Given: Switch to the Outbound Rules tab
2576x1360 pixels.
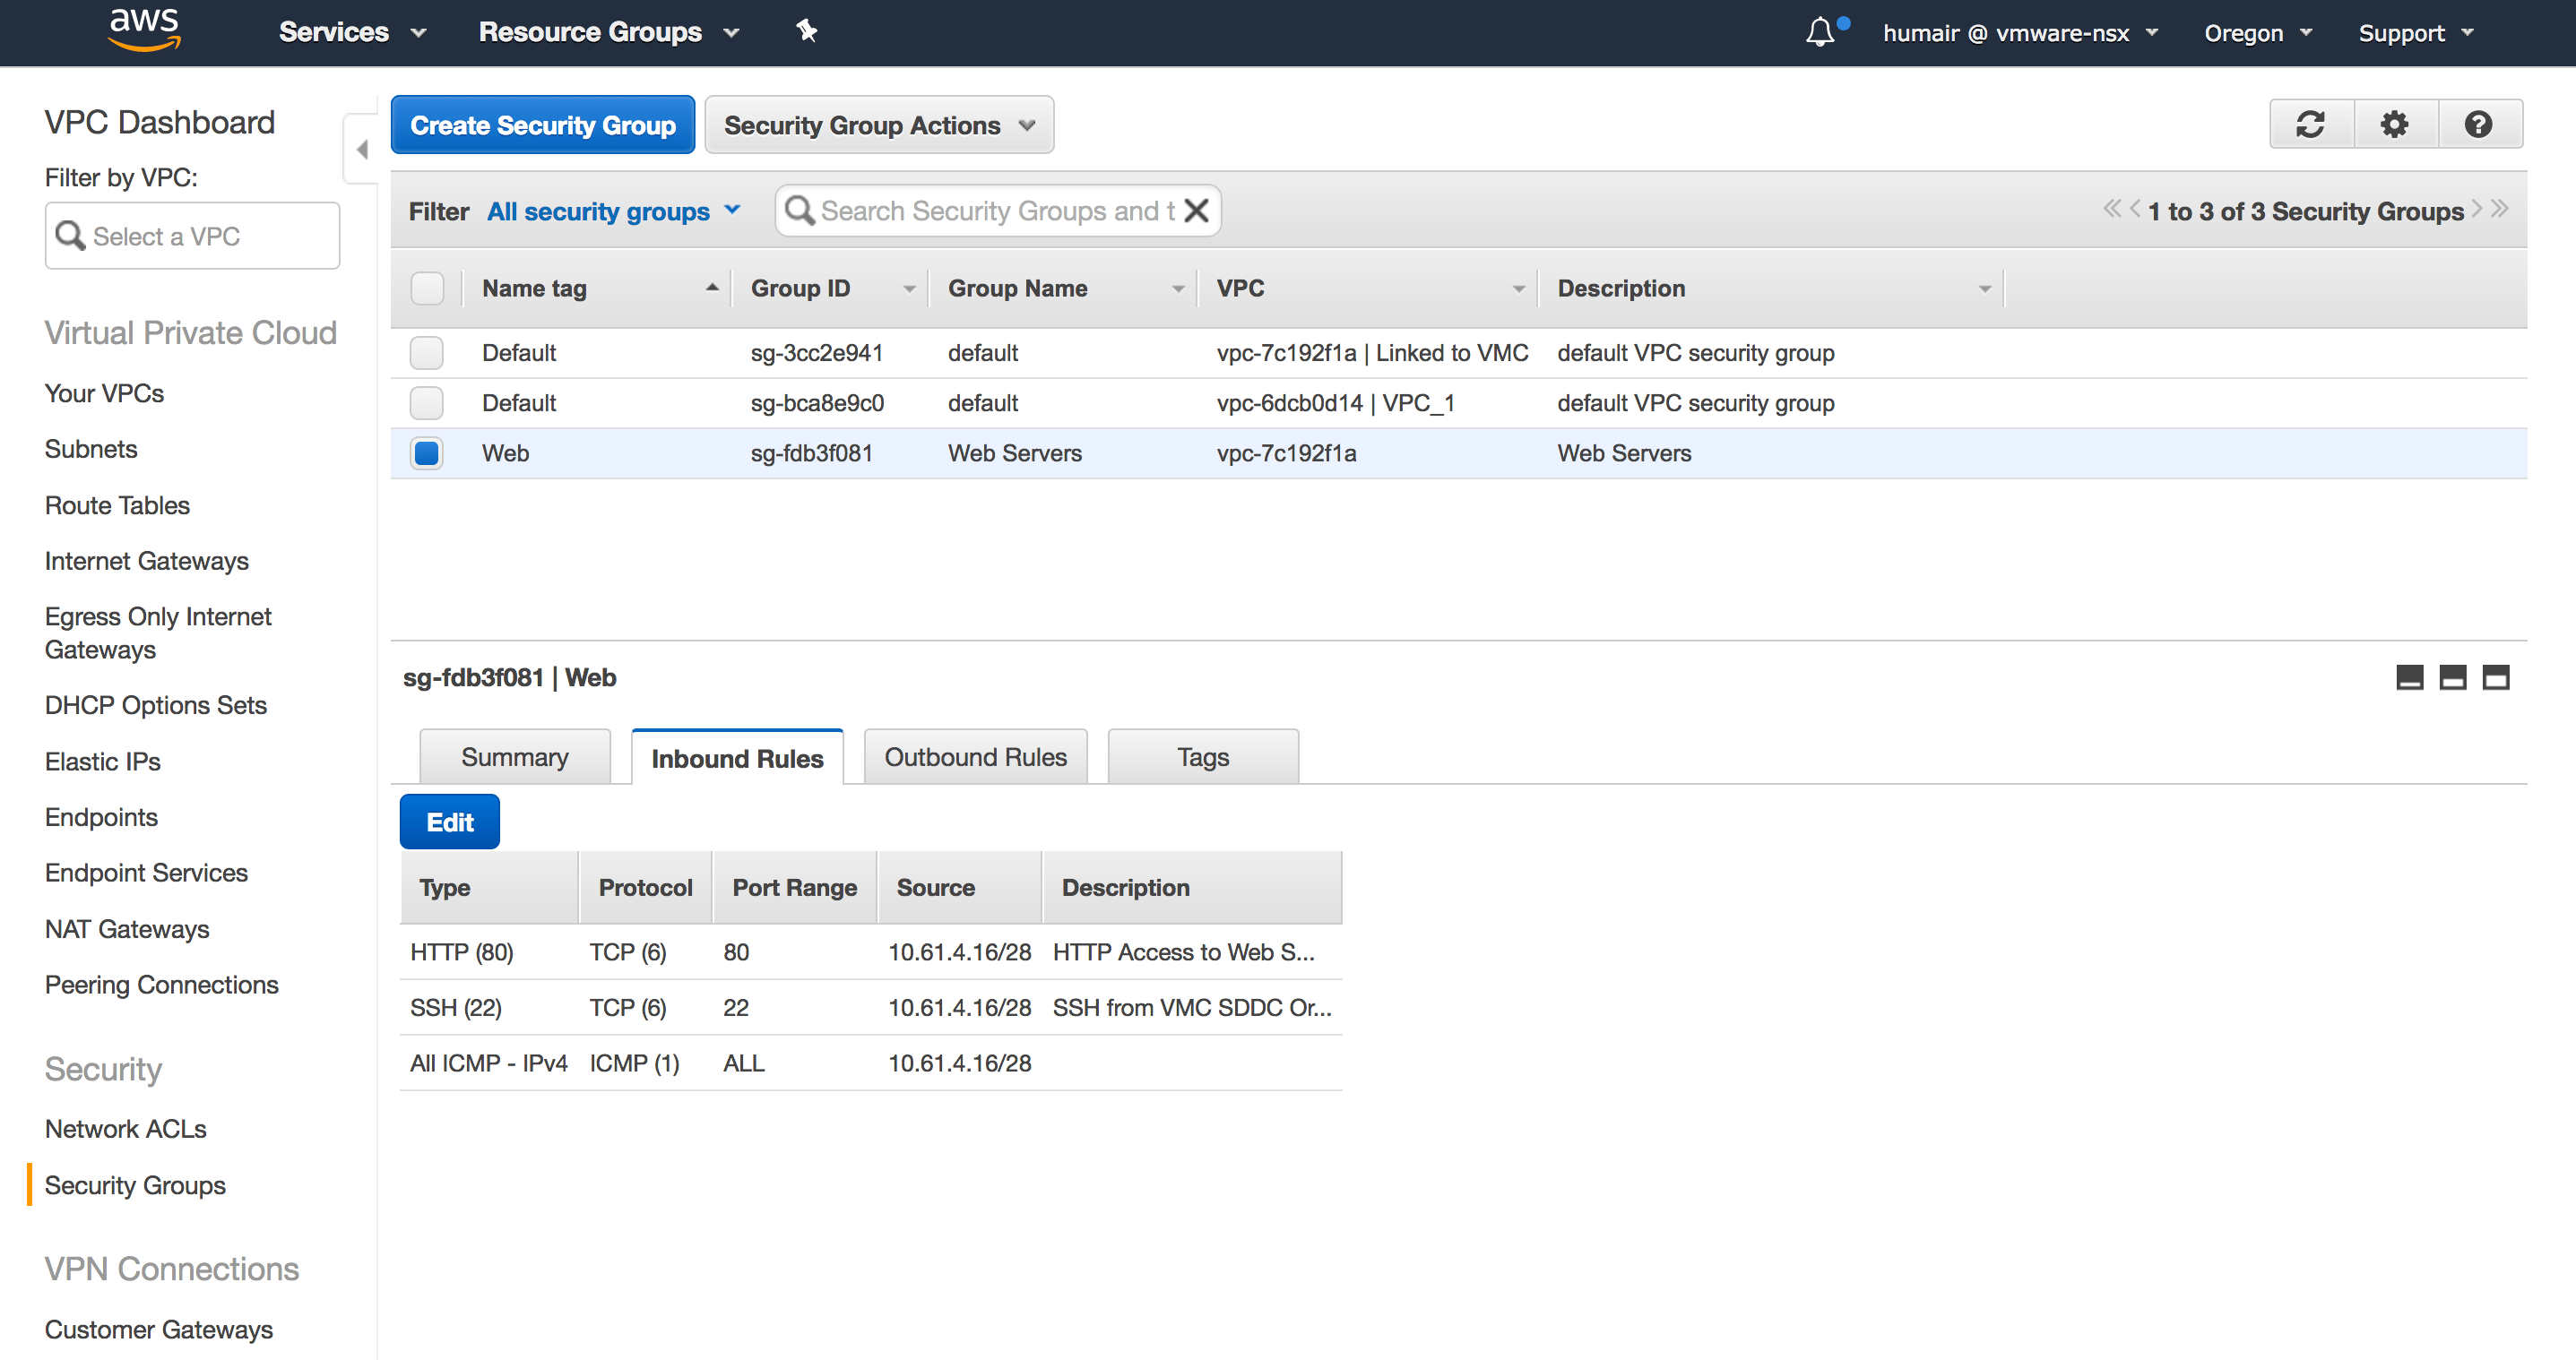Looking at the screenshot, I should 975,757.
